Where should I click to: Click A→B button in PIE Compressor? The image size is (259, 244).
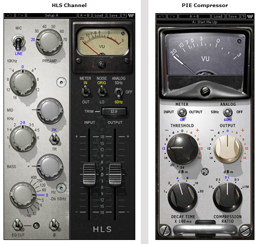coord(194,17)
